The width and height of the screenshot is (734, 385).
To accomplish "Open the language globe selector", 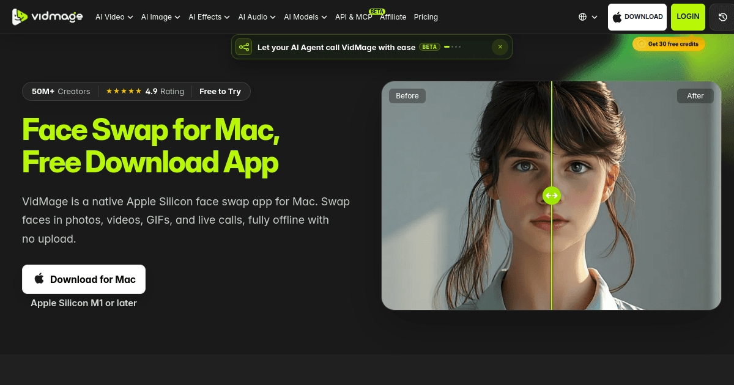I will coord(588,17).
